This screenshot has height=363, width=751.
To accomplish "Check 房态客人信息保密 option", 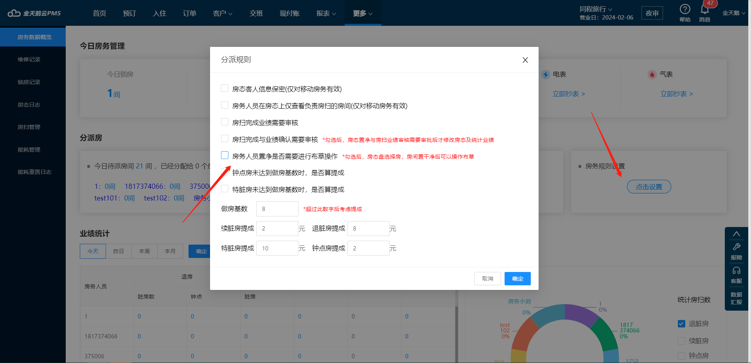I will [225, 88].
